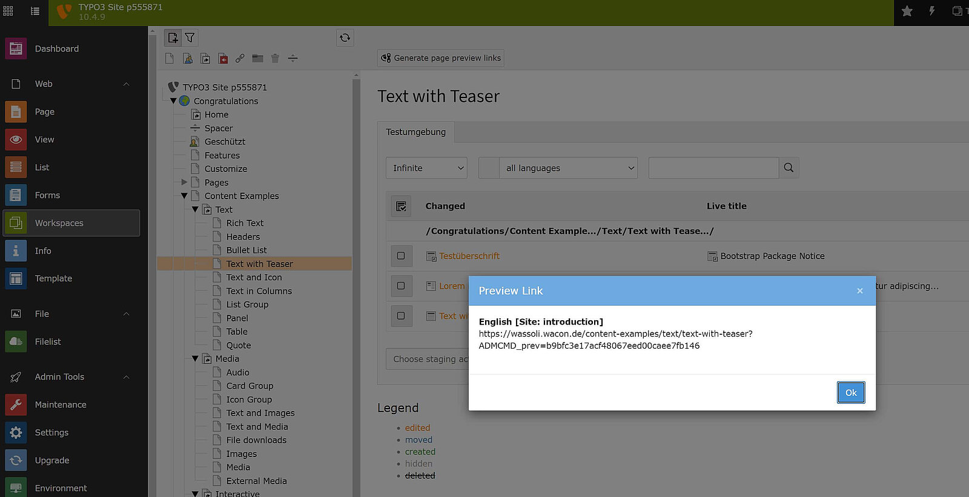Toggle the select-all records checkbox
The height and width of the screenshot is (497, 969).
(x=401, y=206)
